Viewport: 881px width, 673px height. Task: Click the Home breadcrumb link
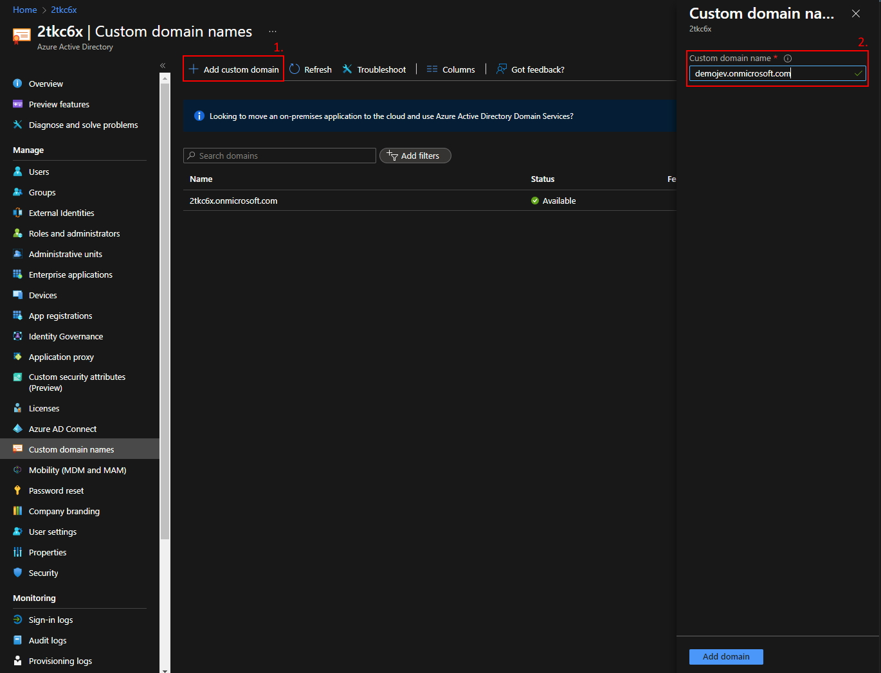(x=24, y=10)
